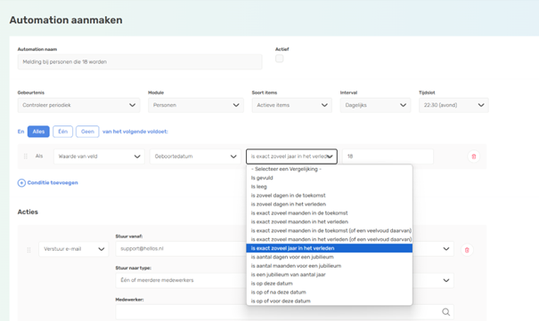Image resolution: width=539 pixels, height=321 pixels.
Task: Collapse the comparison dropdown in the condition
Action: pos(291,156)
